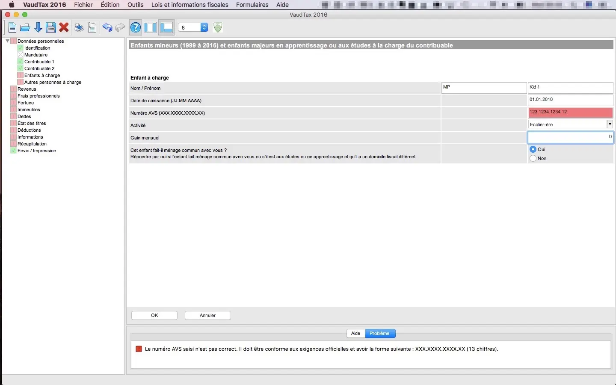Open the Fichier menu
616x385 pixels.
coord(83,5)
